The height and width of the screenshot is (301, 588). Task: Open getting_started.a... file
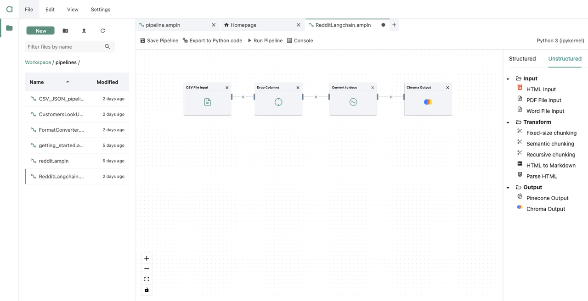tap(77, 145)
